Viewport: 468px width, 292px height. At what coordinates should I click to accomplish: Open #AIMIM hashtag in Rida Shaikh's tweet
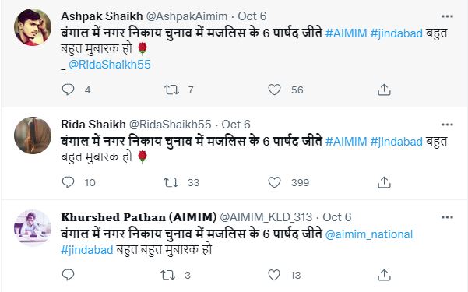tap(346, 141)
